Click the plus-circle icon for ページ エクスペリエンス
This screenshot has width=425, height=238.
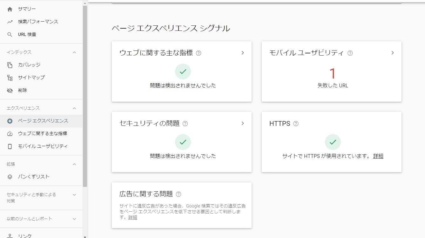click(10, 121)
